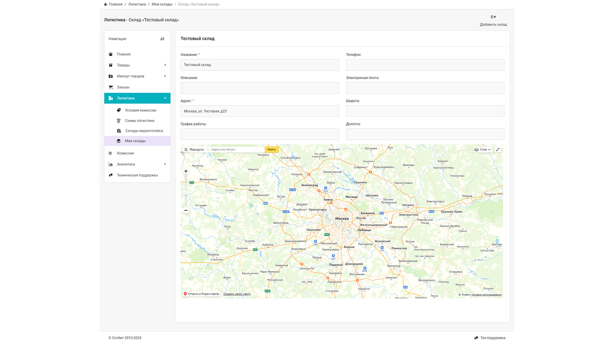Click the Москва label on the map

point(342,219)
